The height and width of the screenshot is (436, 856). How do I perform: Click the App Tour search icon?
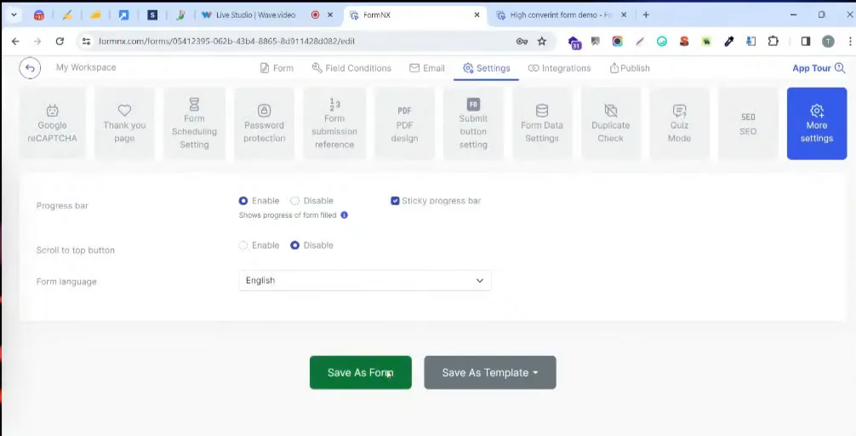tap(840, 68)
